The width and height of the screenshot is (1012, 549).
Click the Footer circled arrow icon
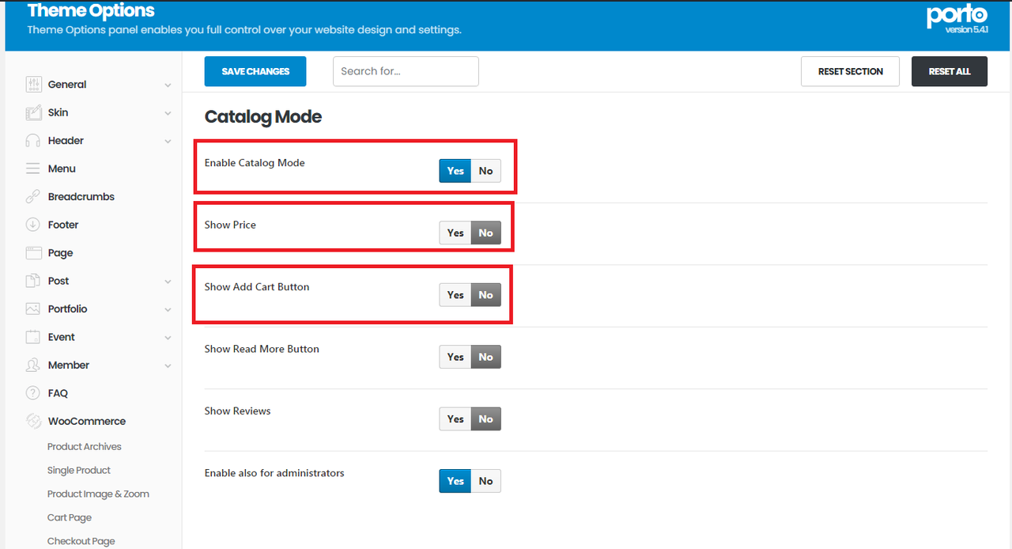(33, 225)
